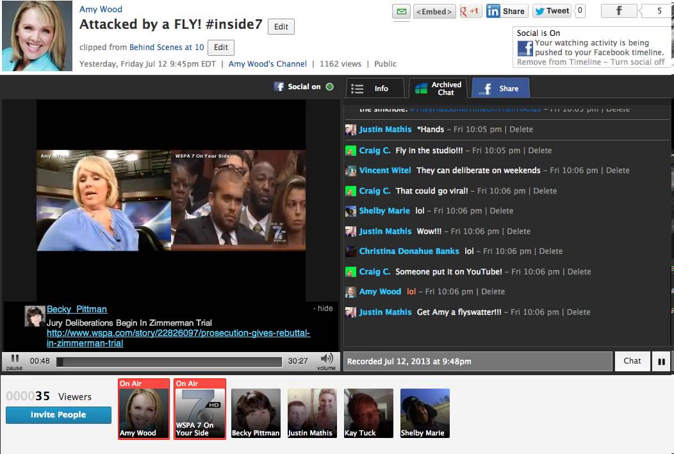The height and width of the screenshot is (454, 674).
Task: Click the Amy Wood camera video frame
Action: (104, 200)
